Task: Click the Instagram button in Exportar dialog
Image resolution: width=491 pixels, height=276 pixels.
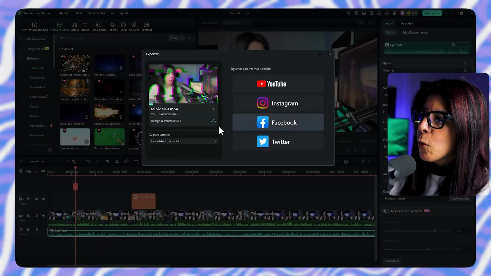Action: click(278, 103)
